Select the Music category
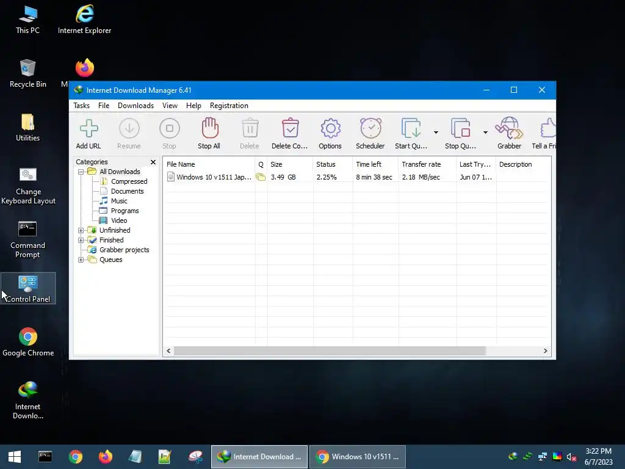 click(119, 201)
